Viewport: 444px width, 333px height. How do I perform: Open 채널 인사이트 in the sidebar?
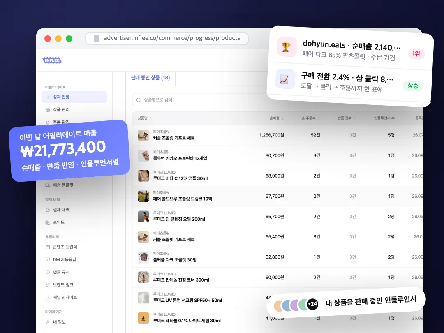pos(65,297)
